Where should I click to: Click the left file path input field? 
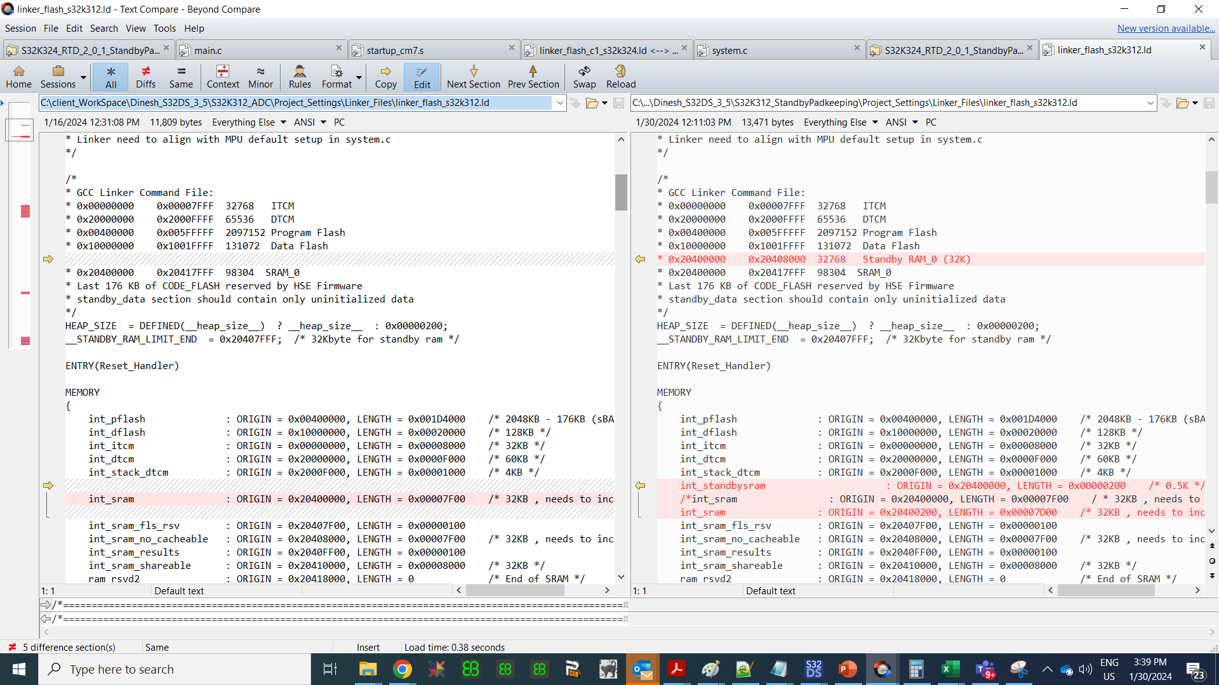(x=298, y=102)
